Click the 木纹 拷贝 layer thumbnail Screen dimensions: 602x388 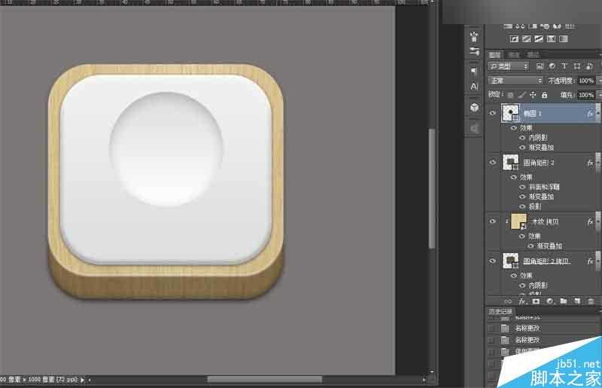coord(518,221)
